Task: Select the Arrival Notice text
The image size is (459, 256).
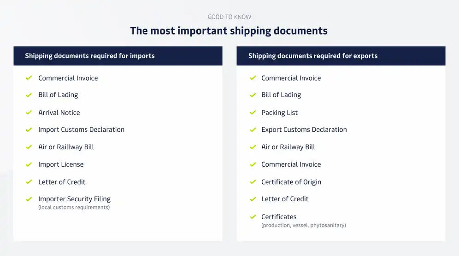Action: coord(59,113)
